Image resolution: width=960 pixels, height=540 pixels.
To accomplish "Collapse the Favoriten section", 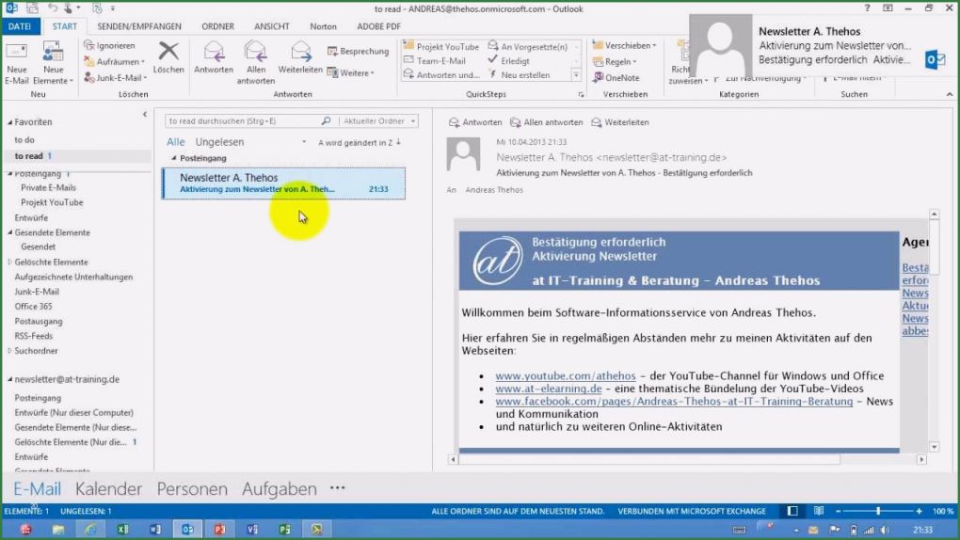I will click(x=9, y=122).
